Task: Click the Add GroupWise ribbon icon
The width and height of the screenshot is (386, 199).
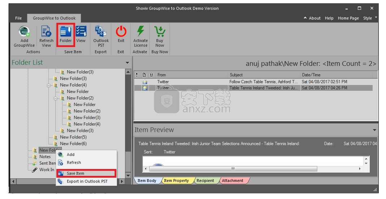Action: pyautogui.click(x=24, y=31)
